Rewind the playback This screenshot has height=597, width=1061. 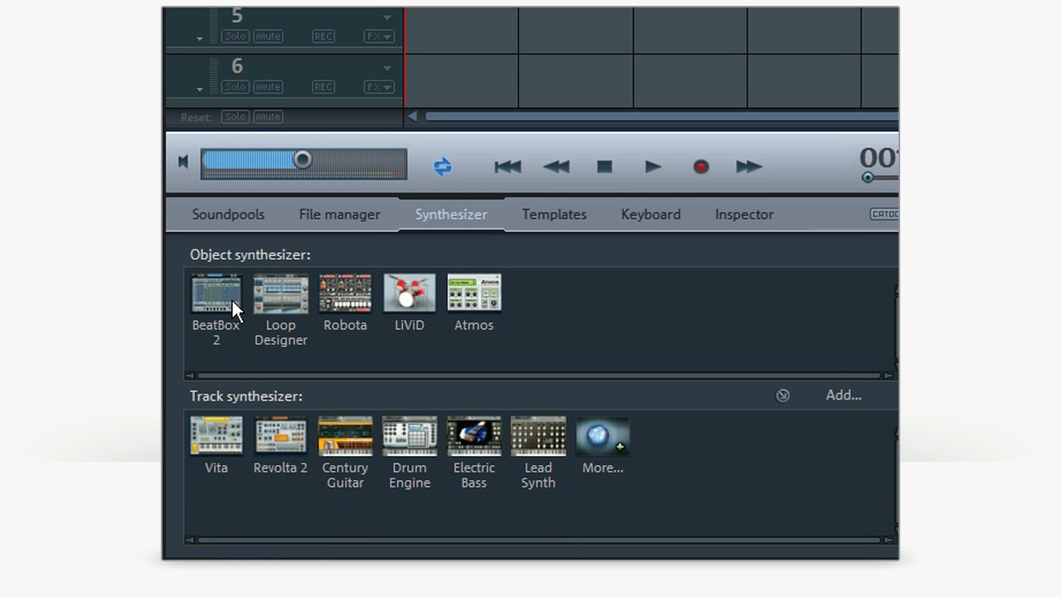coord(556,167)
